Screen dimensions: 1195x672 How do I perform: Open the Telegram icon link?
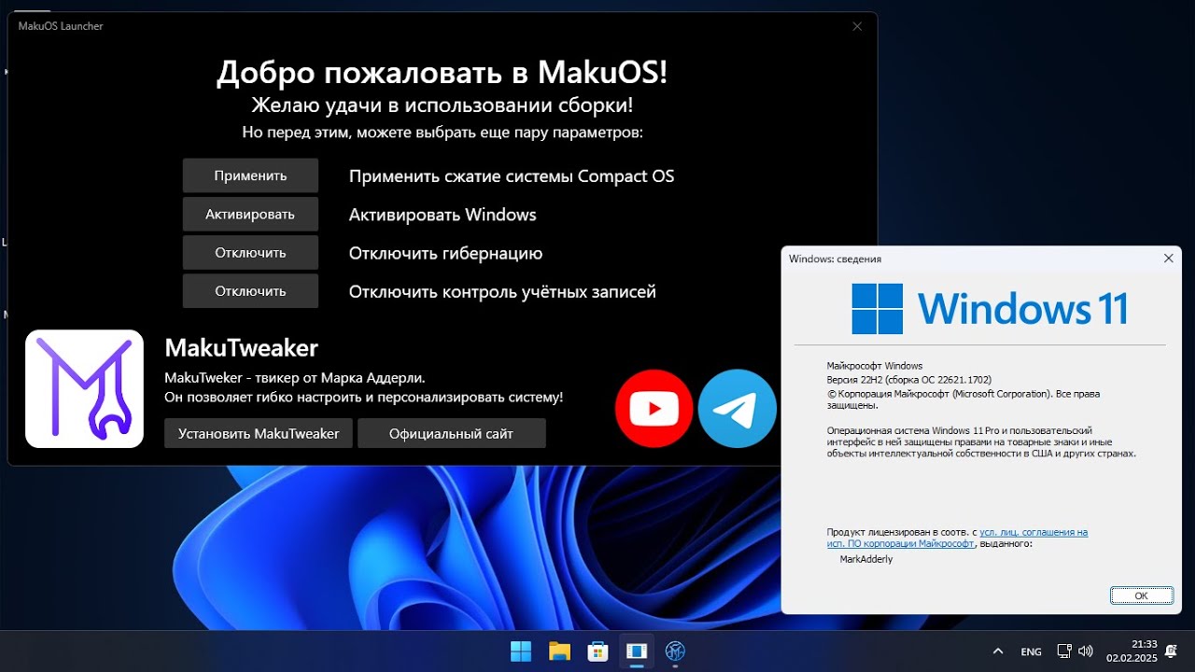[x=738, y=409]
